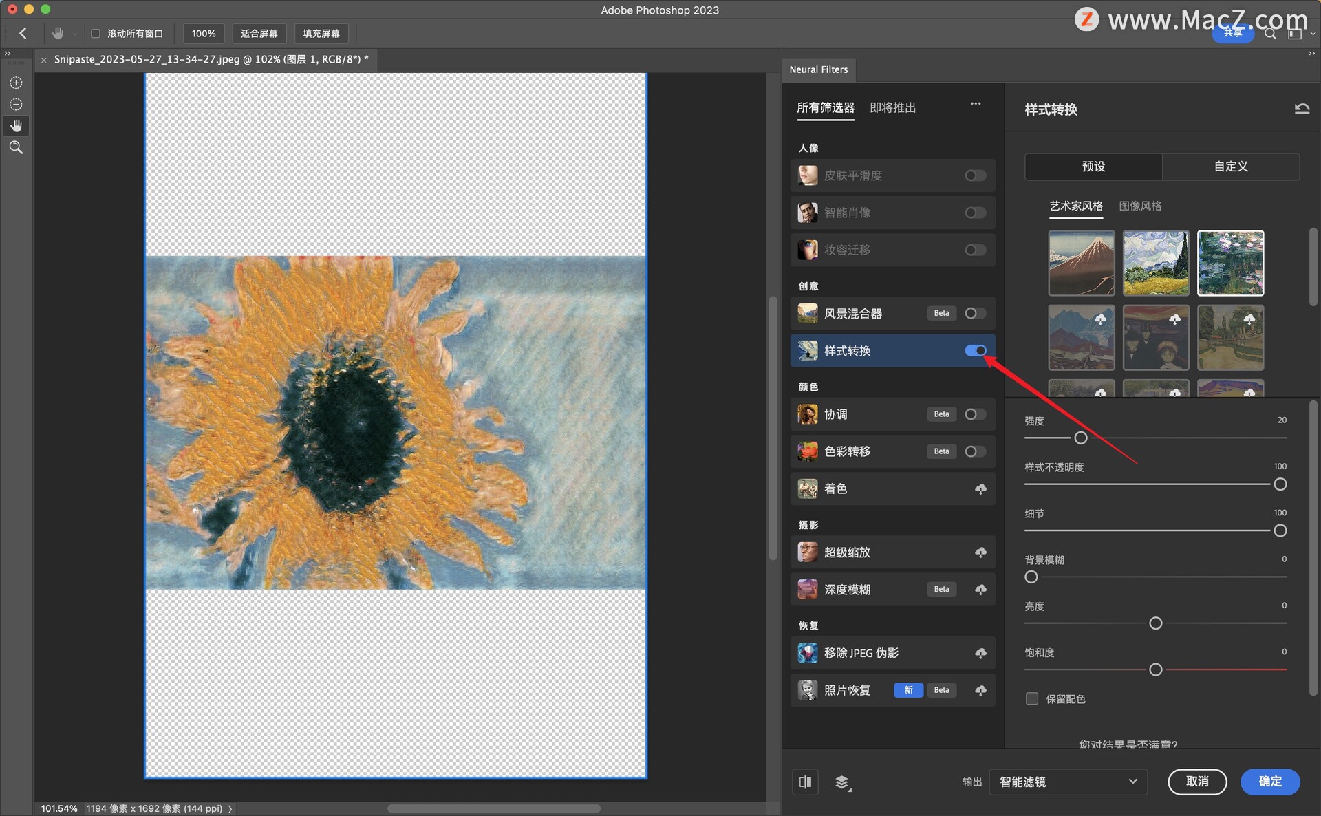Screen dimensions: 1321x816
Task: Click the 妆容迁移 filter thumbnail icon
Action: pos(808,250)
